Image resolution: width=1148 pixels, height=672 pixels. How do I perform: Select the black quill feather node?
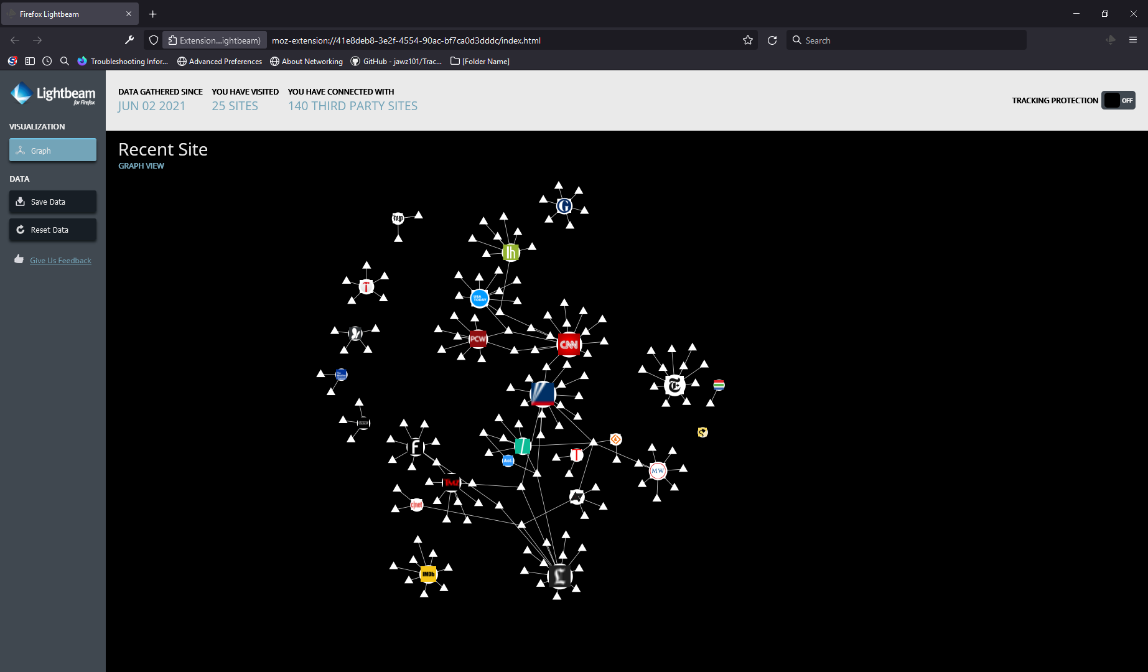tap(355, 334)
